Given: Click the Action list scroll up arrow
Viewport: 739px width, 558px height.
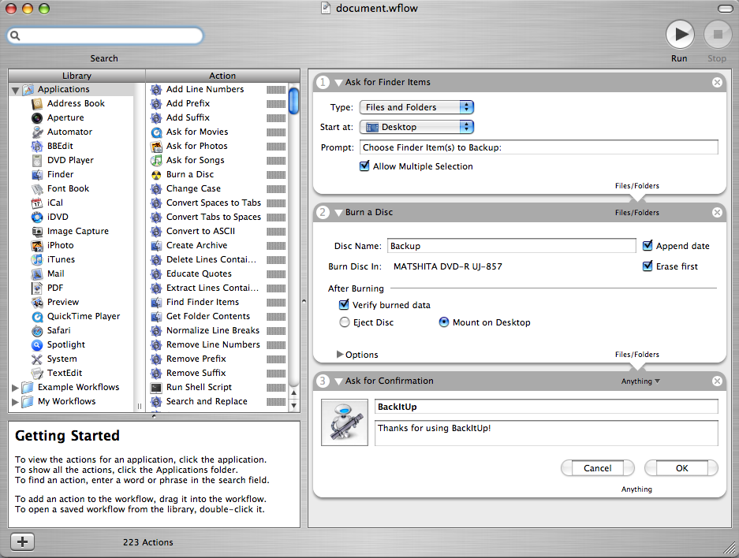Looking at the screenshot, I should tap(294, 392).
